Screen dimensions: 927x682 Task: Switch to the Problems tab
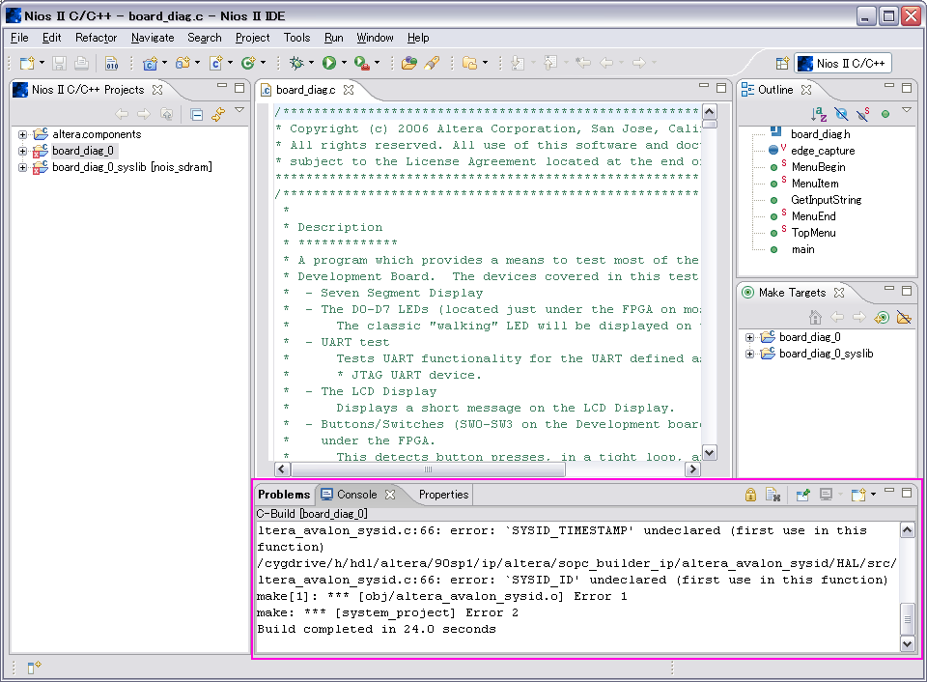coord(284,495)
